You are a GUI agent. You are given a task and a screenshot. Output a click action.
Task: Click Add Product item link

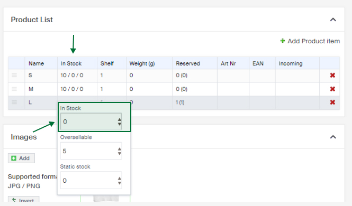pos(313,41)
